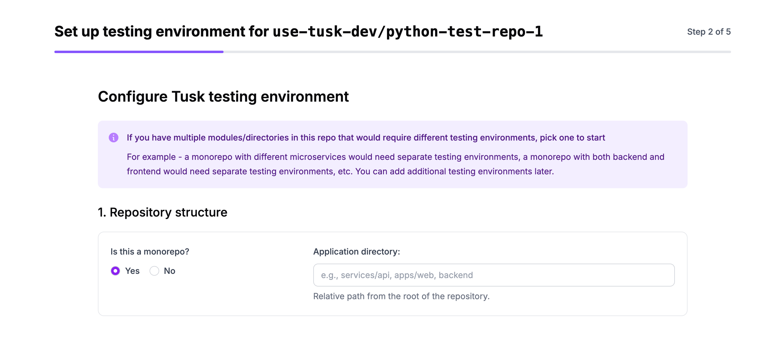The width and height of the screenshot is (780, 339).
Task: Select the No monorepo radio button
Action: click(x=154, y=271)
